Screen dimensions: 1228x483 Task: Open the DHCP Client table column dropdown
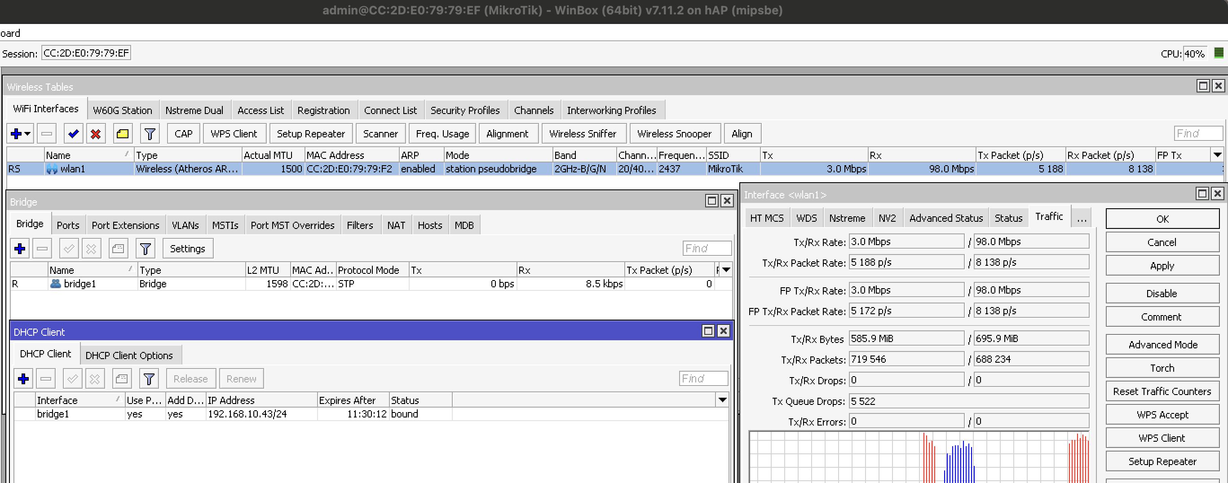[x=722, y=400]
